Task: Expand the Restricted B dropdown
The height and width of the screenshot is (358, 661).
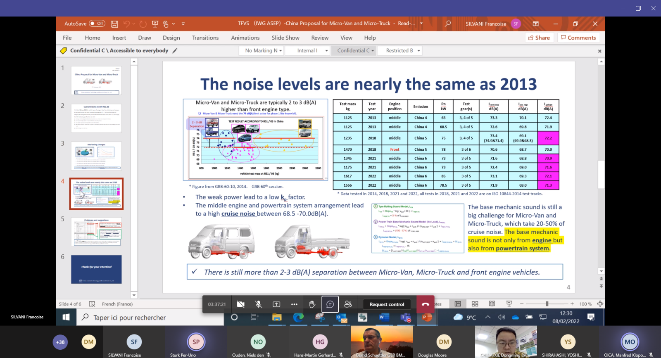Action: [x=403, y=50]
